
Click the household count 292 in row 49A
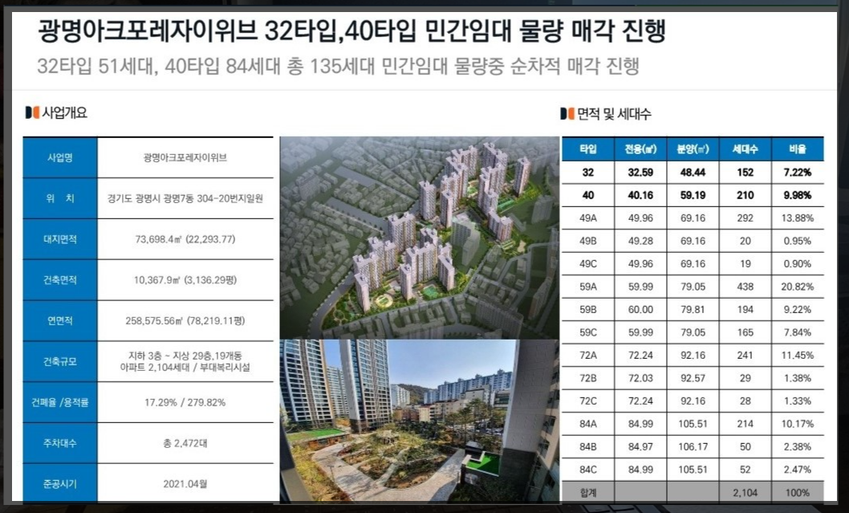tap(745, 218)
